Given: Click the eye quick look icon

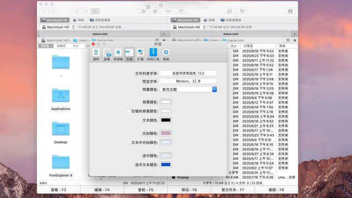Looking at the screenshot, I should coord(168,11).
